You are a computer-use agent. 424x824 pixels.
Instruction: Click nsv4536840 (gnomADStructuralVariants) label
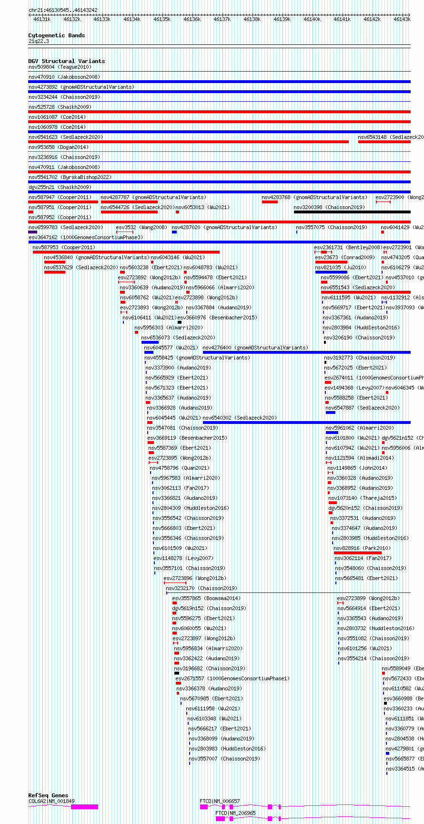coord(97,257)
